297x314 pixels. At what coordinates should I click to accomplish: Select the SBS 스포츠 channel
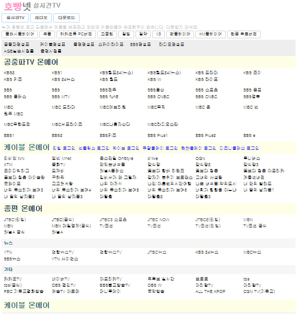pyautogui.click(x=206, y=90)
